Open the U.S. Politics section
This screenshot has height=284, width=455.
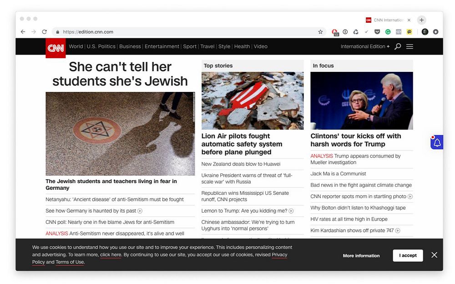pyautogui.click(x=101, y=46)
